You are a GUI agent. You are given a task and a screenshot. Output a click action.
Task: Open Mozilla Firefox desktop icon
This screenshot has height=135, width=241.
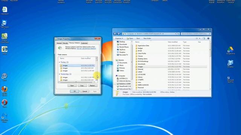pyautogui.click(x=5, y=91)
